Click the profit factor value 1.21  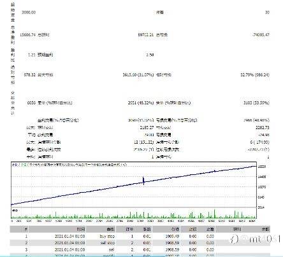click(32, 55)
